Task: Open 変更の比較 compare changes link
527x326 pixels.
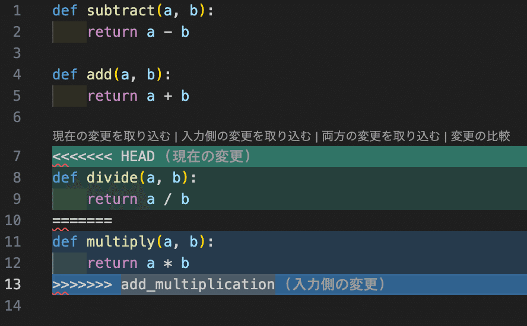Action: [x=480, y=136]
